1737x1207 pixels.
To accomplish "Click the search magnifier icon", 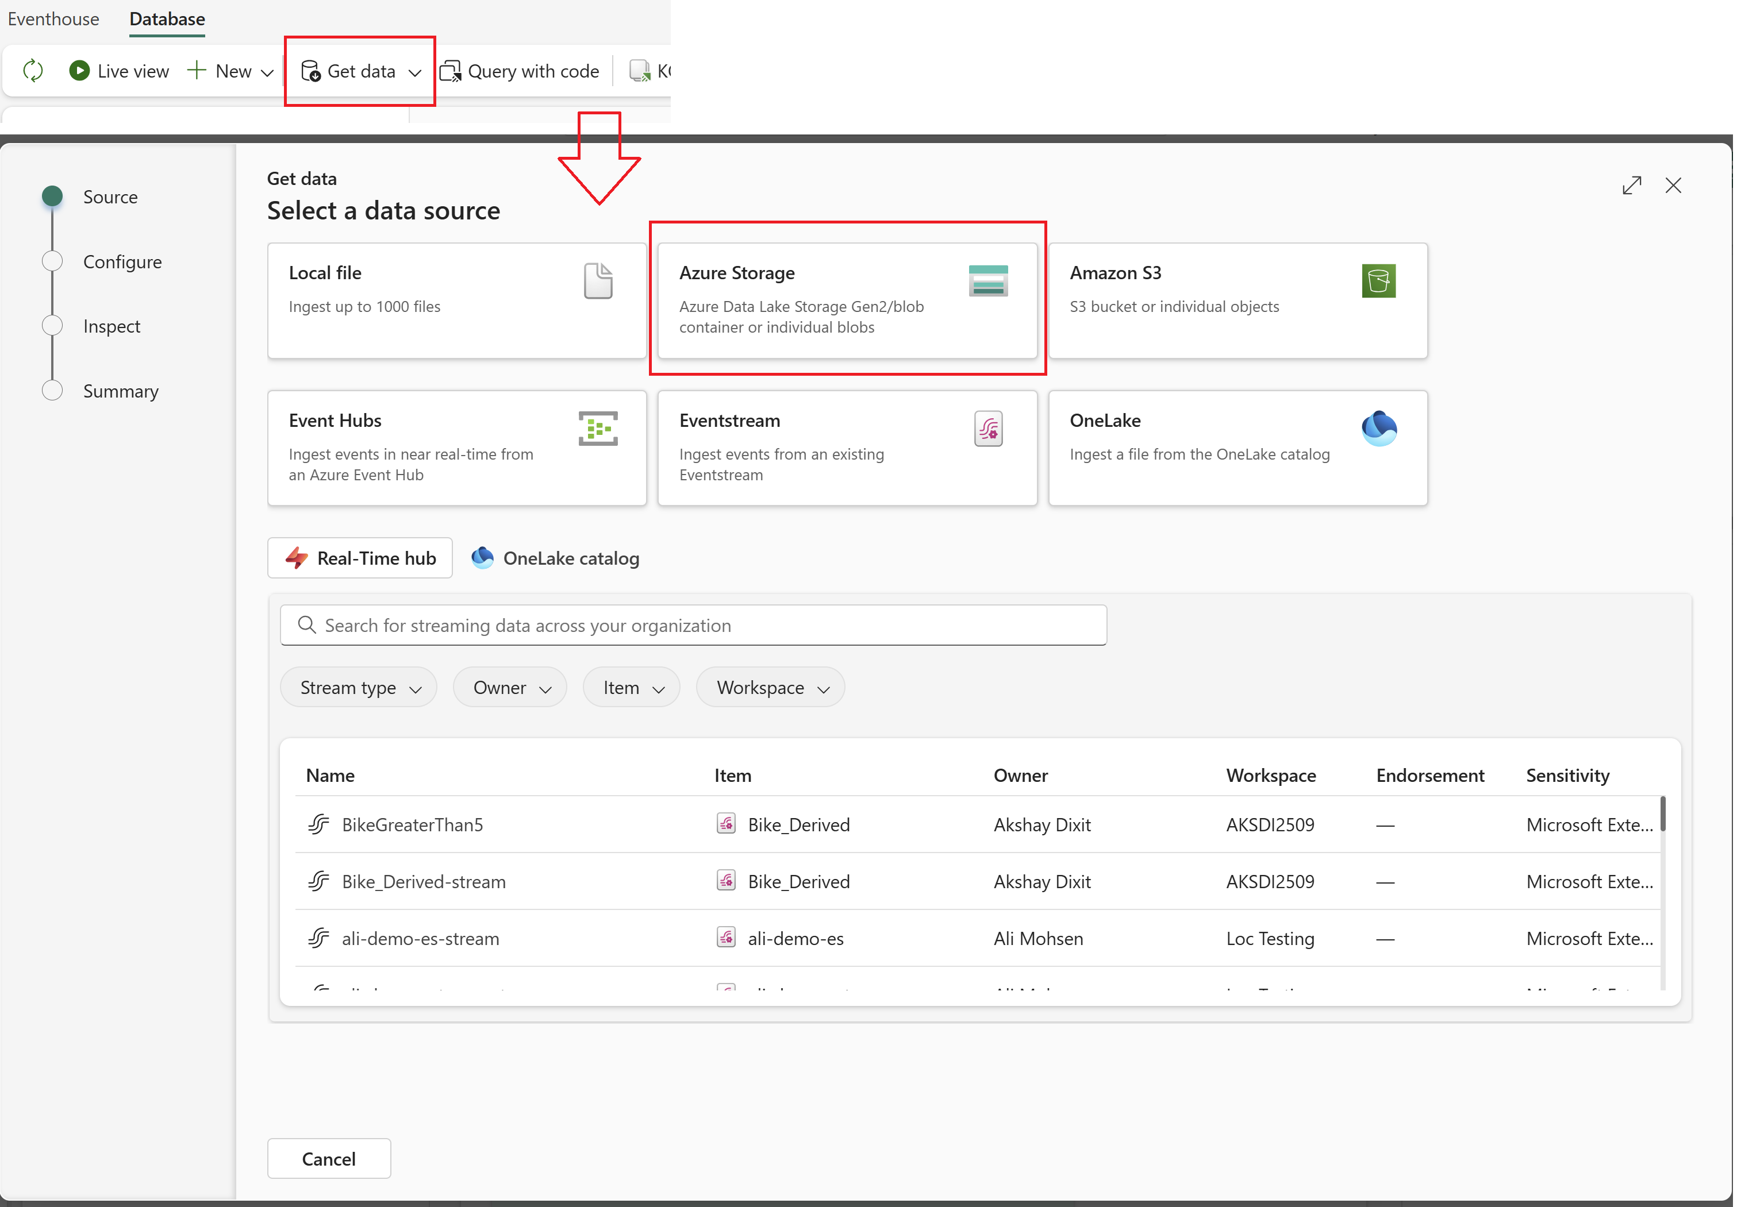I will coord(307,626).
